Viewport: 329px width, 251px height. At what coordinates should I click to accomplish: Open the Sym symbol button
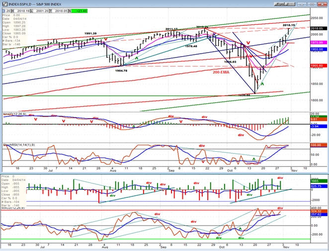[x=280, y=4]
